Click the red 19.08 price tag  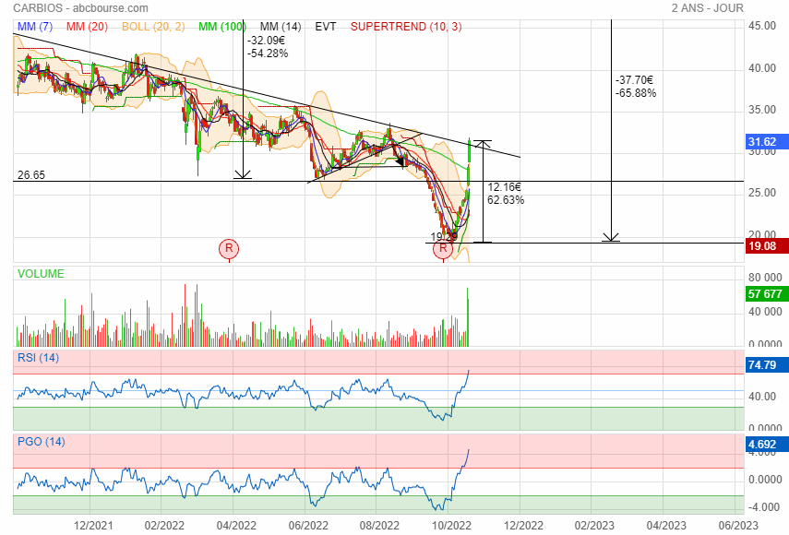767,246
